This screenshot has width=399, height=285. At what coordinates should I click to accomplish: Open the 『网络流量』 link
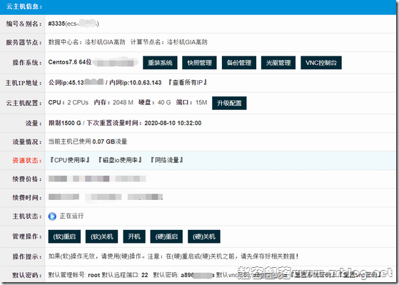pos(167,160)
